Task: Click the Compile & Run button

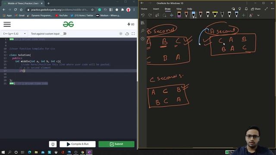Action: (x=78, y=144)
